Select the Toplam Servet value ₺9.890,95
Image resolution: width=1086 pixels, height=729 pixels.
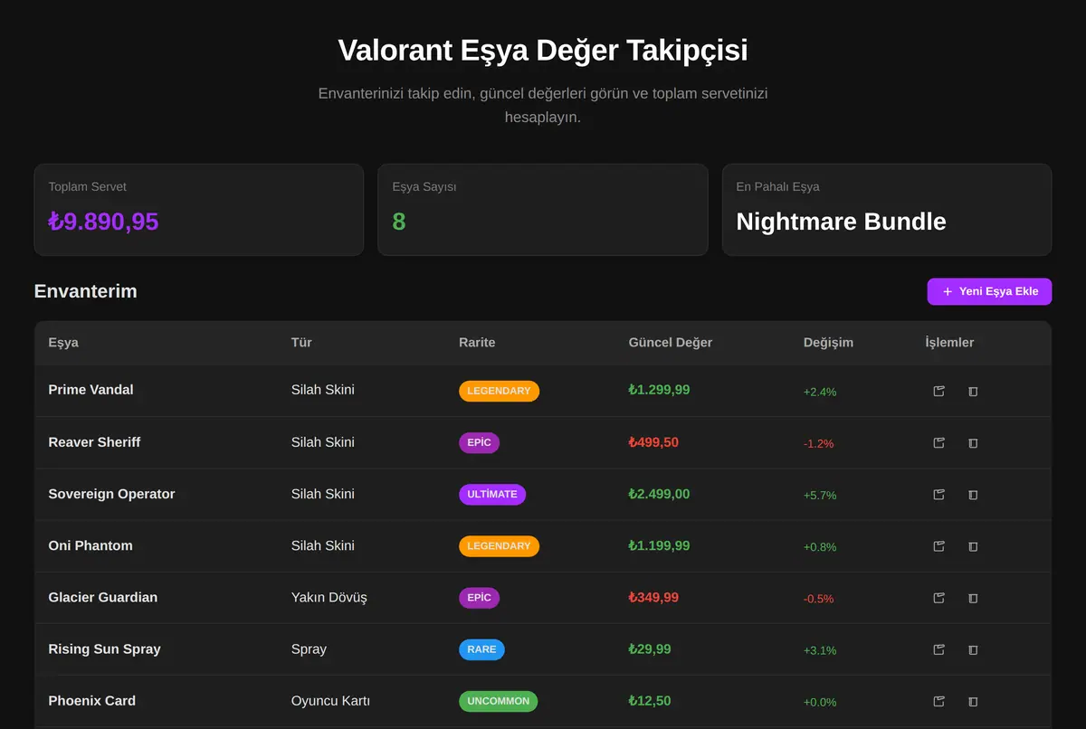click(103, 222)
